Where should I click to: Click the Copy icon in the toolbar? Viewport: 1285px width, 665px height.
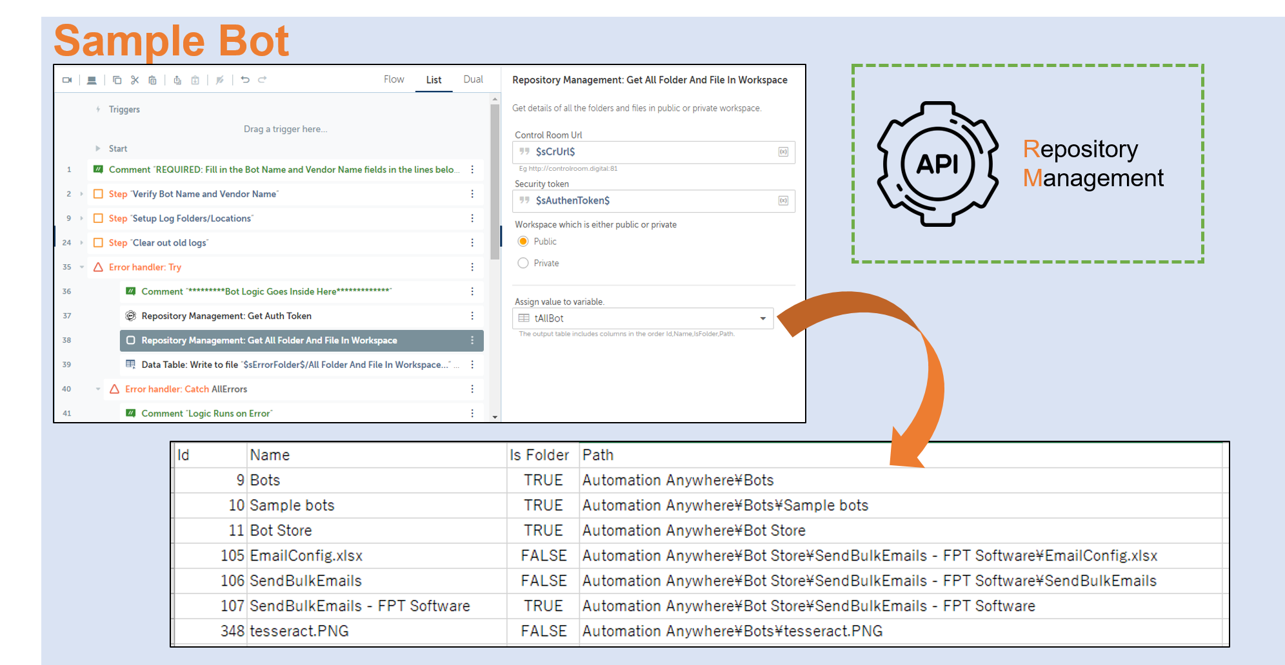[x=117, y=80]
